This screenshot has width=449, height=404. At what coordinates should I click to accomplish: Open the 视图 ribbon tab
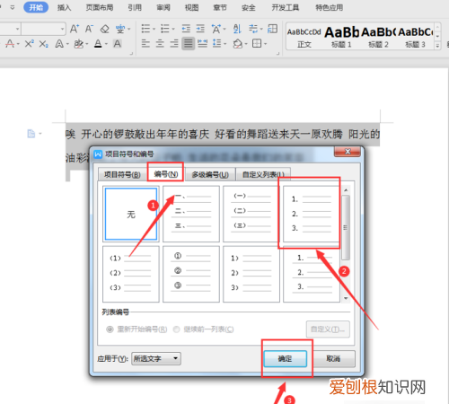tap(191, 7)
